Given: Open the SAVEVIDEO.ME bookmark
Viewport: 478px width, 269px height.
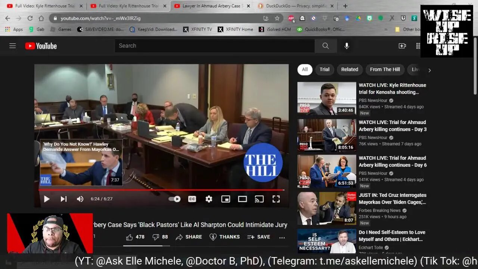Looking at the screenshot, I should tap(100, 29).
